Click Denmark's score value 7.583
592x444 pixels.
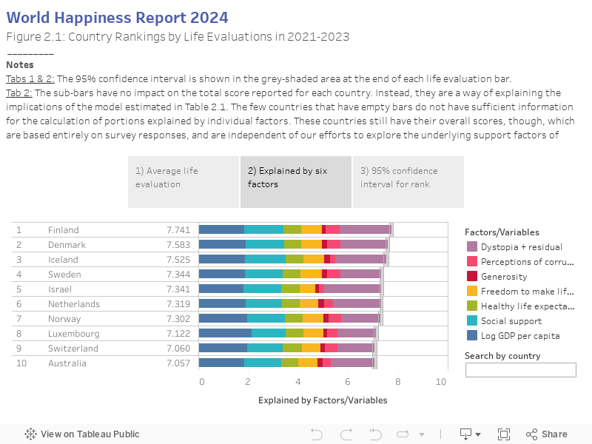pyautogui.click(x=178, y=245)
